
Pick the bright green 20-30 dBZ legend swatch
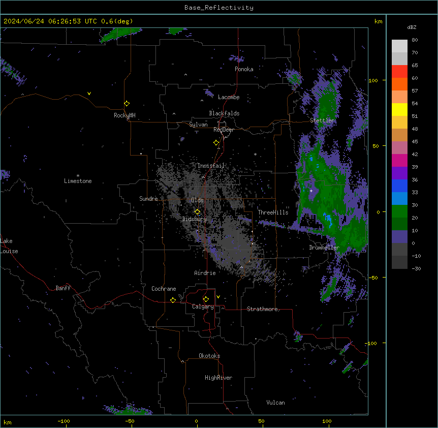click(399, 211)
